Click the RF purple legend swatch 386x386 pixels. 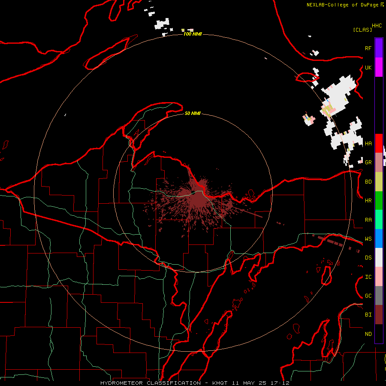(379, 48)
